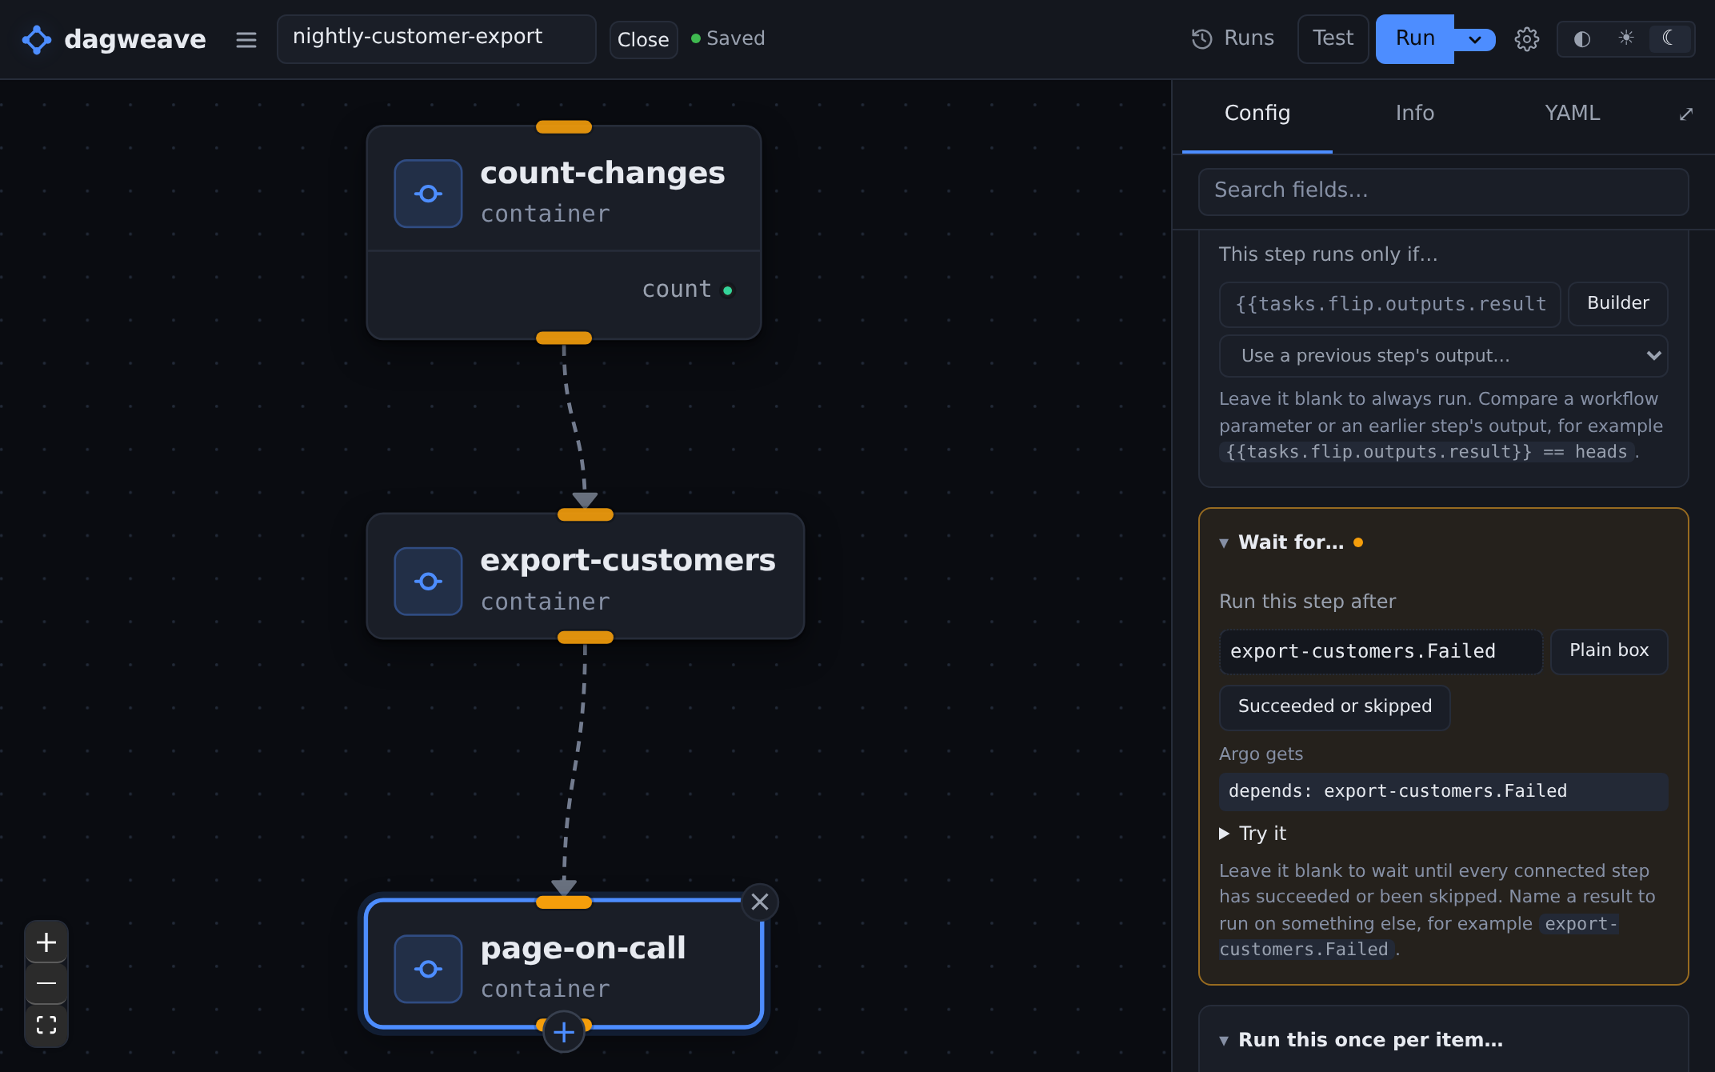Screen dimensions: 1715x1072
Task: Click top connector of count-changes node
Action: (x=564, y=126)
